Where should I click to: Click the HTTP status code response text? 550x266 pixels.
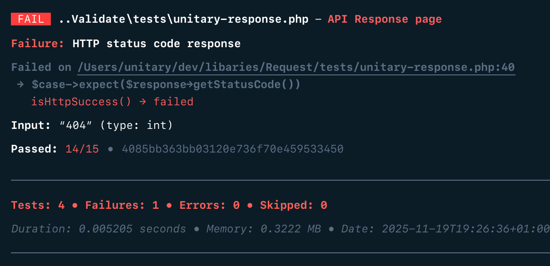tap(157, 44)
